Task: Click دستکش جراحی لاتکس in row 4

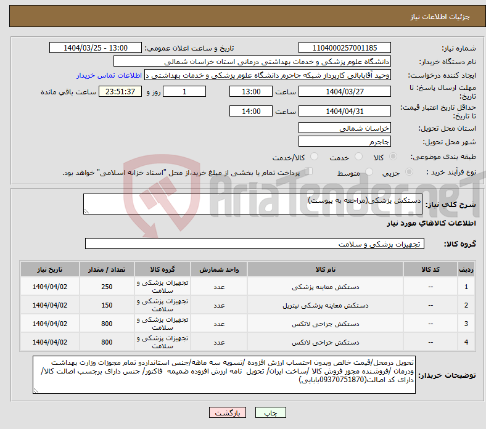Action: click(326, 343)
